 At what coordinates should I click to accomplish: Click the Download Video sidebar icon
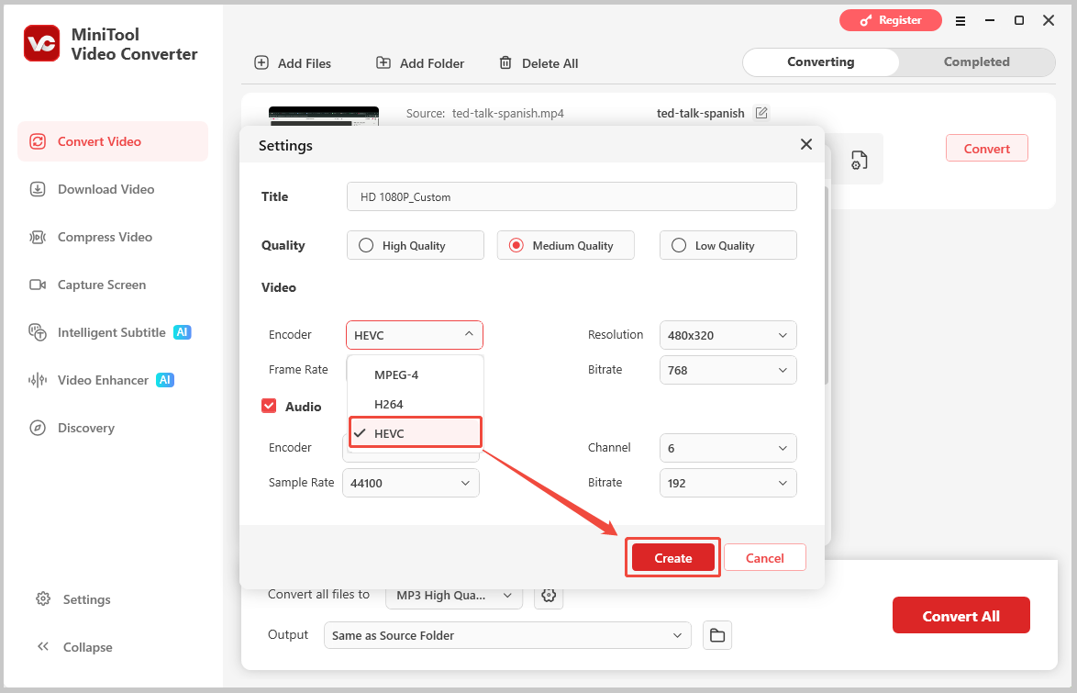(x=38, y=189)
